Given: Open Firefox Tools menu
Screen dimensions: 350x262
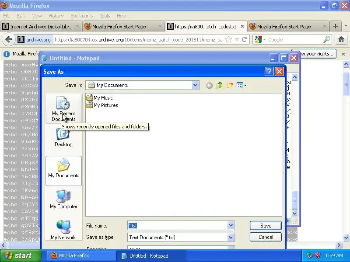Looking at the screenshot, I should click(x=105, y=16).
